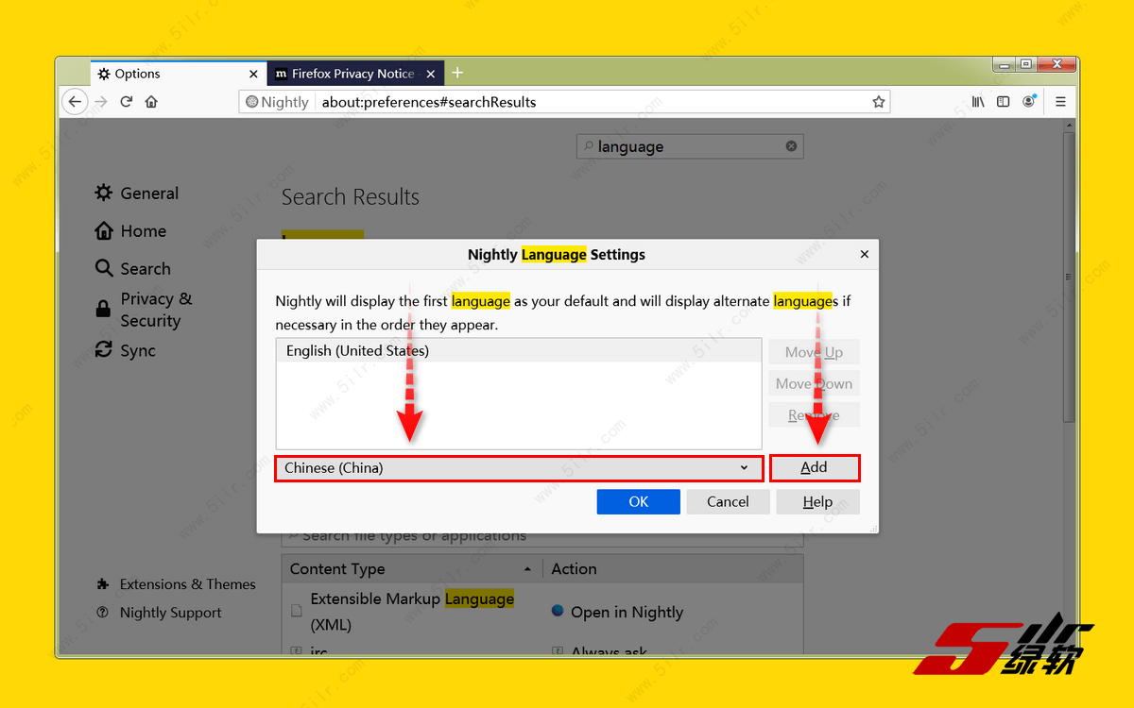1134x708 pixels.
Task: Go to the Home page icon
Action: [x=151, y=102]
